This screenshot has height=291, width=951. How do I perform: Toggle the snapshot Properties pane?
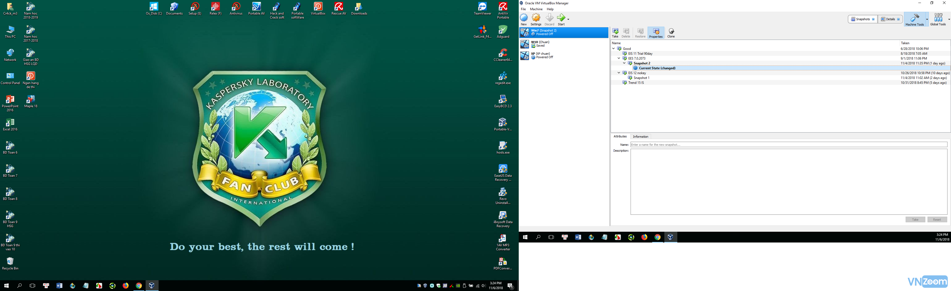pyautogui.click(x=656, y=33)
